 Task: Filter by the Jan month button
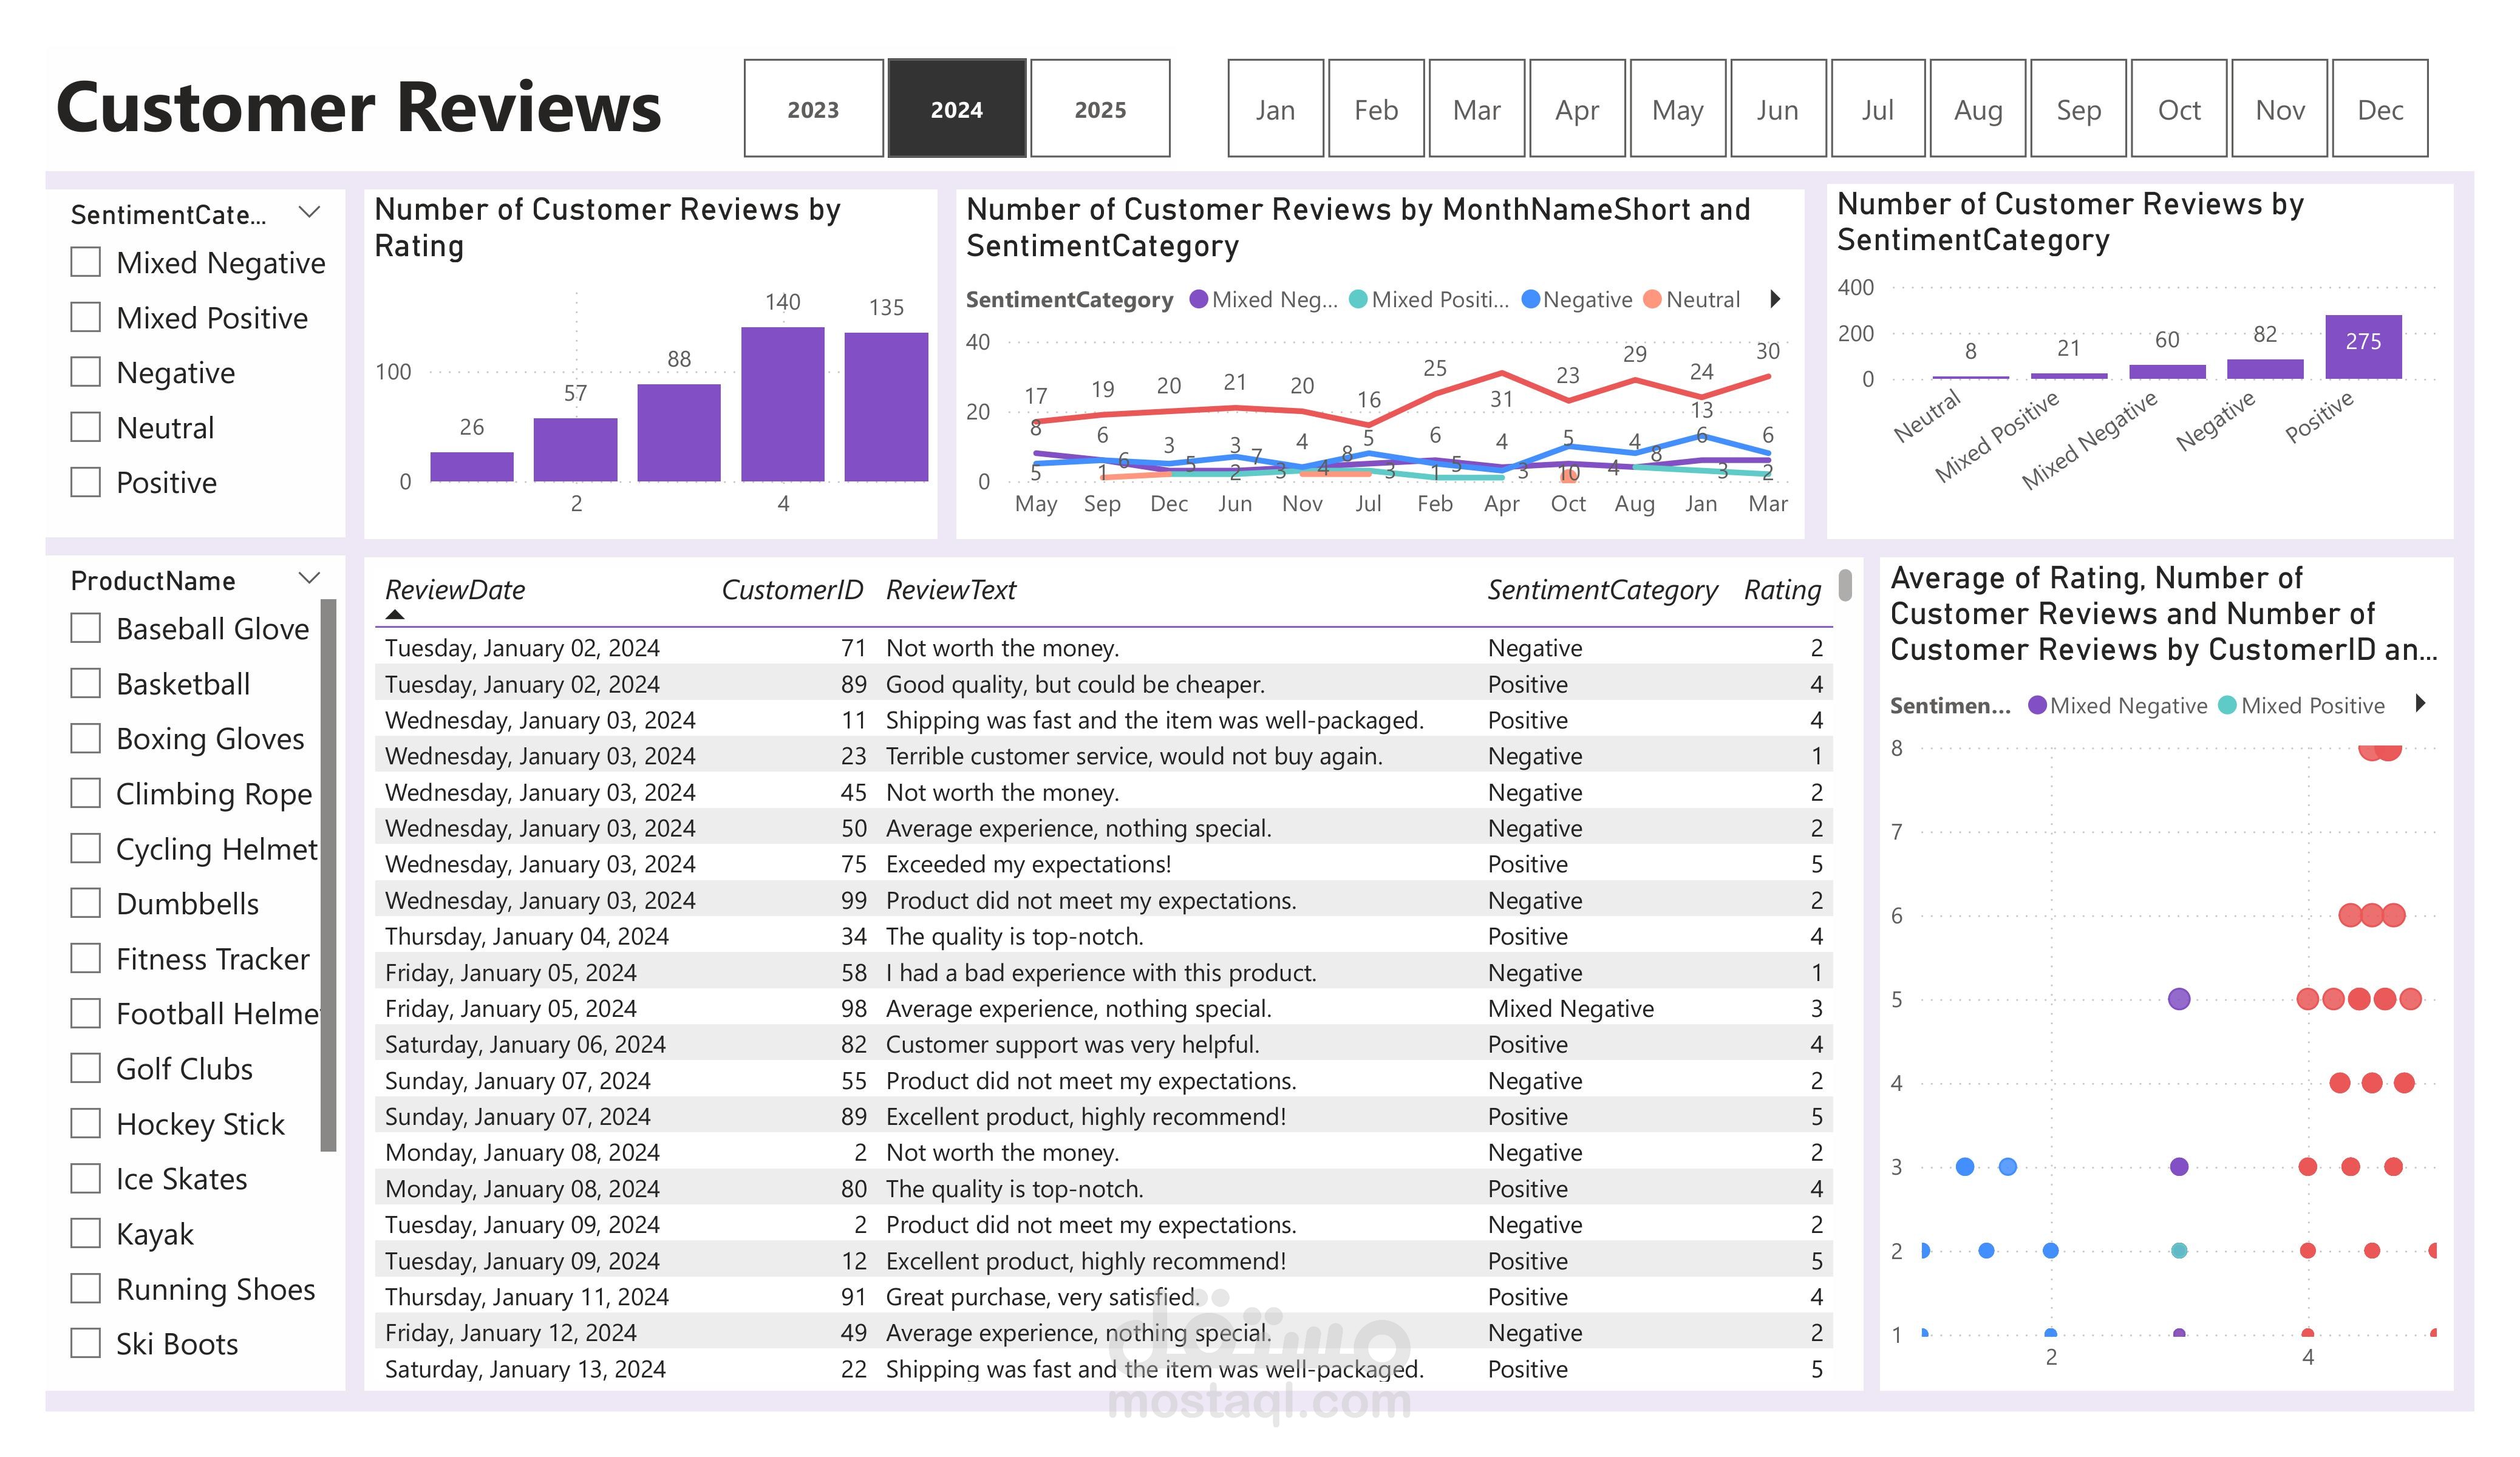(x=1275, y=109)
